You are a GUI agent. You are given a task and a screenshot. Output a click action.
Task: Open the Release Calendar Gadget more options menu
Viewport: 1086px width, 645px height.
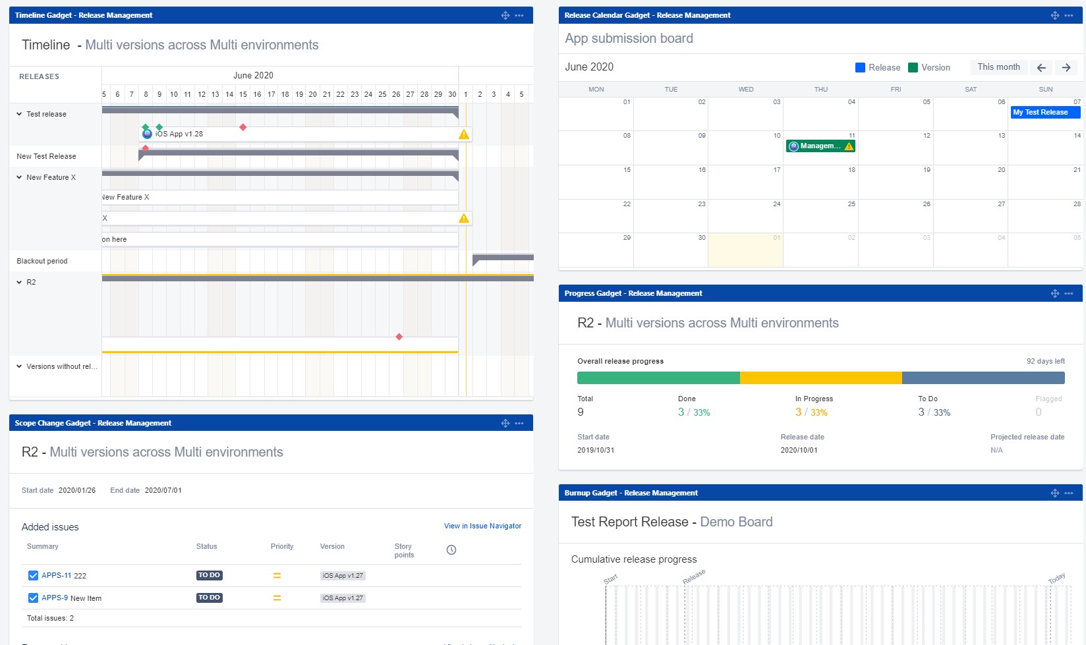(1068, 15)
